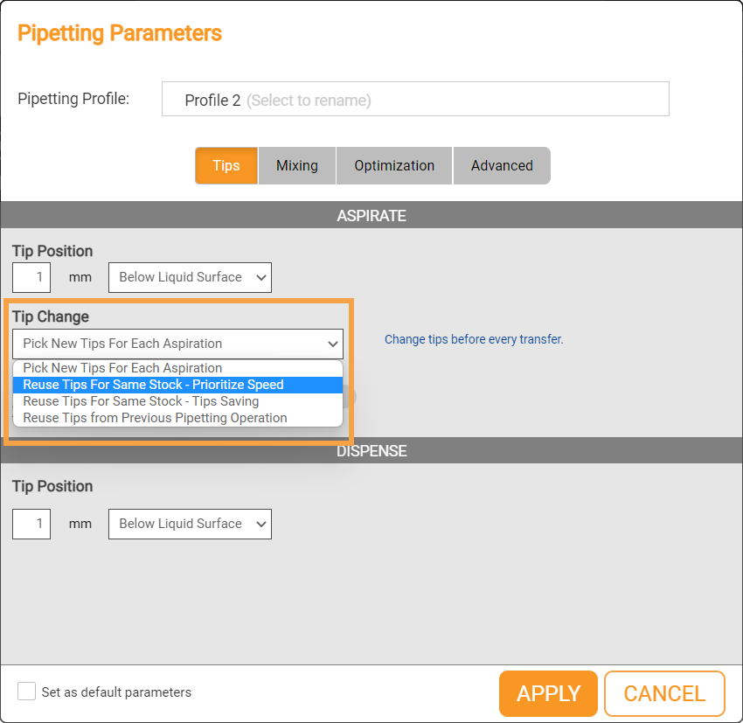Click the Change tips before every transfer hint

point(474,339)
